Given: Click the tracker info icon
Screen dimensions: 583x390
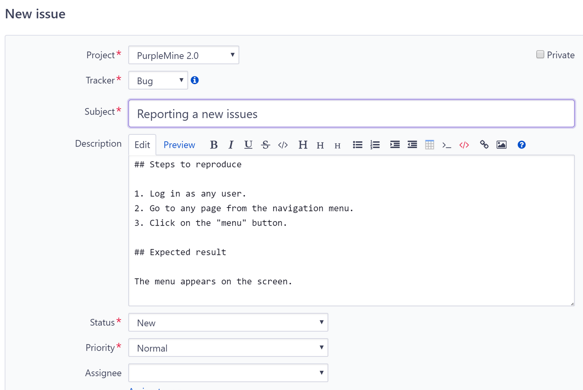Looking at the screenshot, I should coord(195,80).
